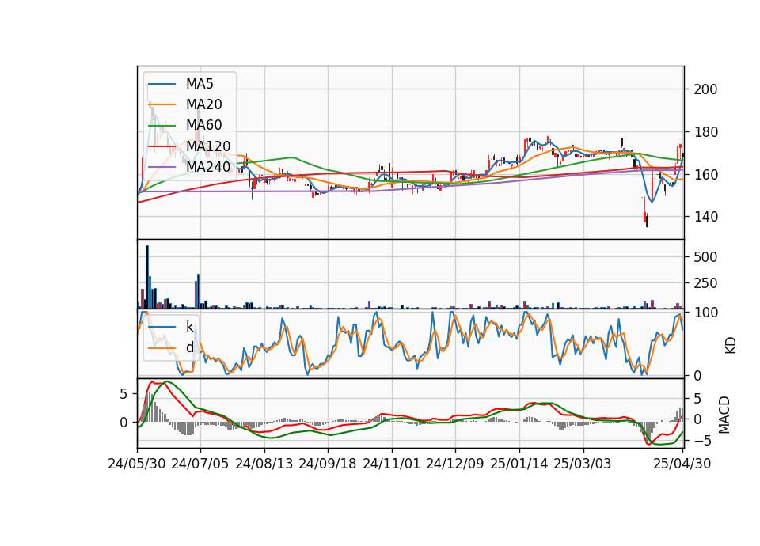The height and width of the screenshot is (546, 760).
Task: Click the MA120 legend label
Action: [208, 146]
